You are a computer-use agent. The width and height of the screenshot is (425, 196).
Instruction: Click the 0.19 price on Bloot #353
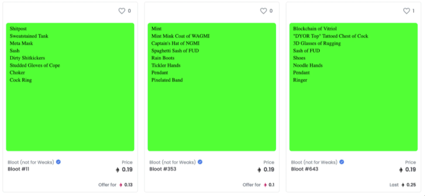pos(269,169)
